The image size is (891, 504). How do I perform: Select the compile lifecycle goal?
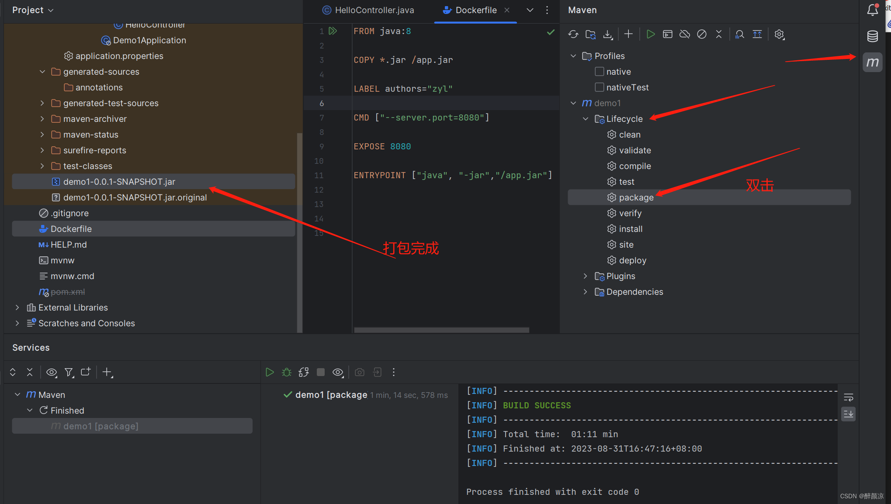tap(629, 166)
